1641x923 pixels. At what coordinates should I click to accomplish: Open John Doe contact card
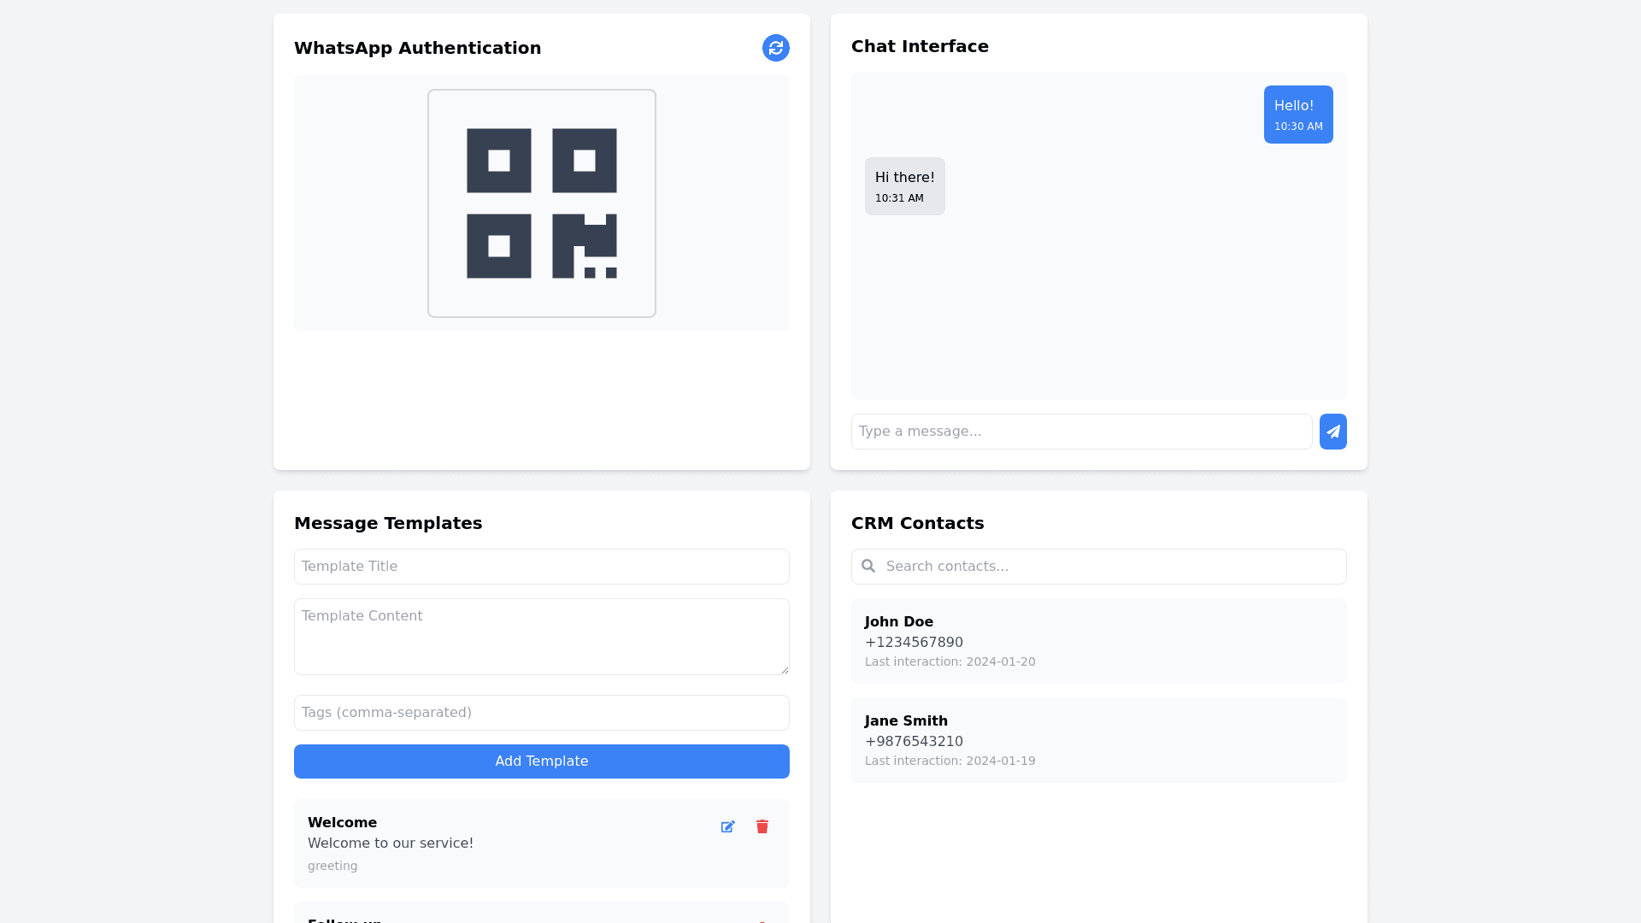pos(1098,641)
